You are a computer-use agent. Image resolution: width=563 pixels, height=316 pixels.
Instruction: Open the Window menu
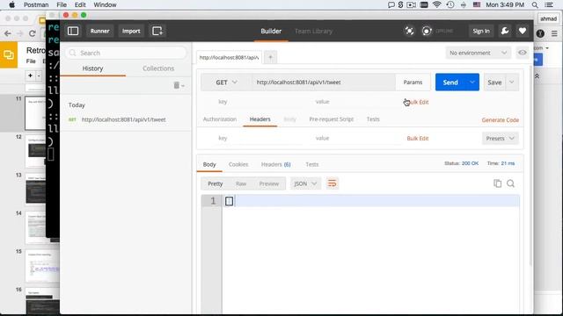[105, 4]
